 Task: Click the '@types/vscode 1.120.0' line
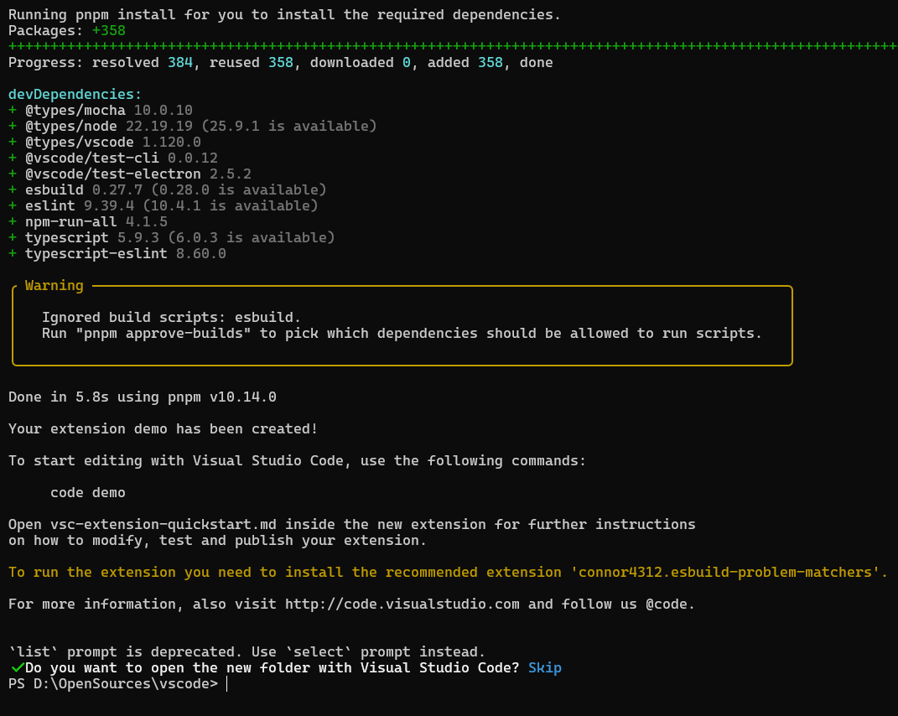pos(105,142)
